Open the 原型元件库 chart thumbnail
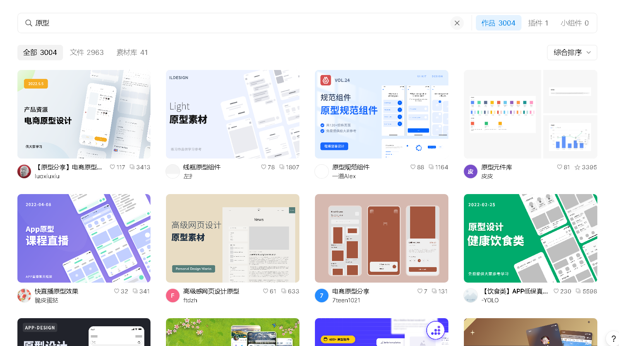619x346 pixels. pos(530,114)
